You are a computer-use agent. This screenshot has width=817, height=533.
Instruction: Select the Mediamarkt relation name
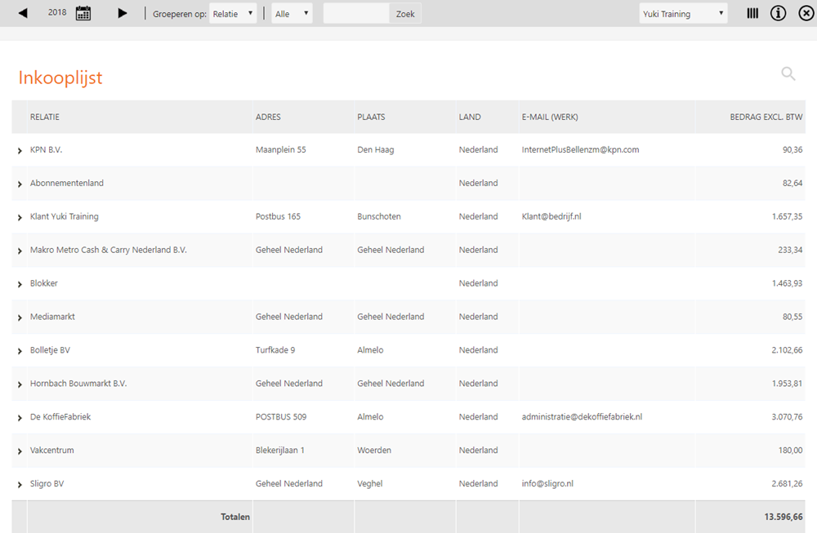52,317
